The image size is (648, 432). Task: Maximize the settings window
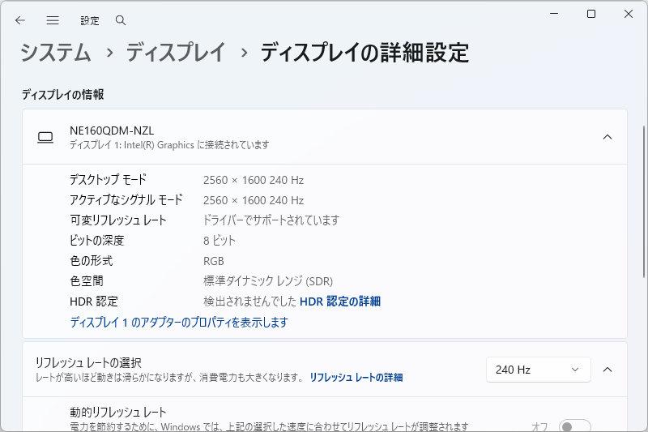click(591, 14)
